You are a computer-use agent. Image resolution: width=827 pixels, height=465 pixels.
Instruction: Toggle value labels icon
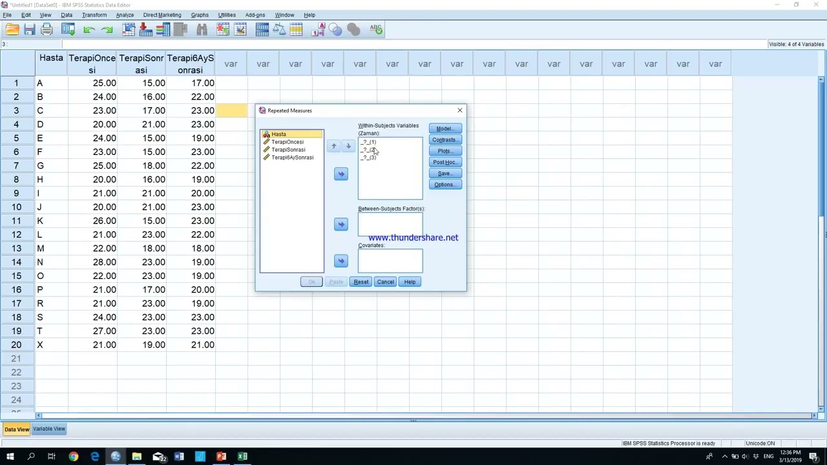[x=318, y=29]
